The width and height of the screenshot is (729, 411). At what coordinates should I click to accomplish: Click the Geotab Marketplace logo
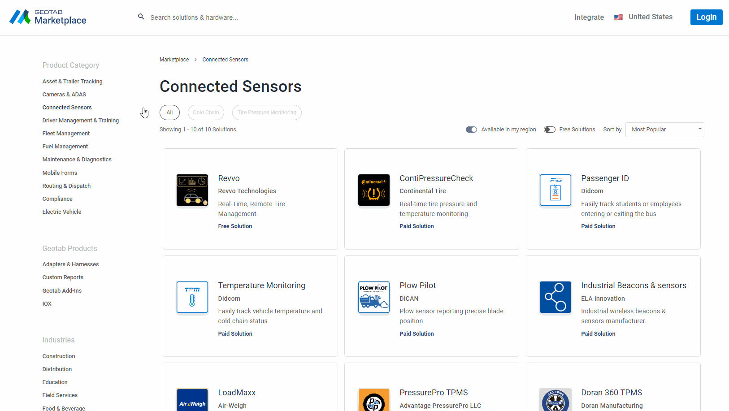point(47,17)
